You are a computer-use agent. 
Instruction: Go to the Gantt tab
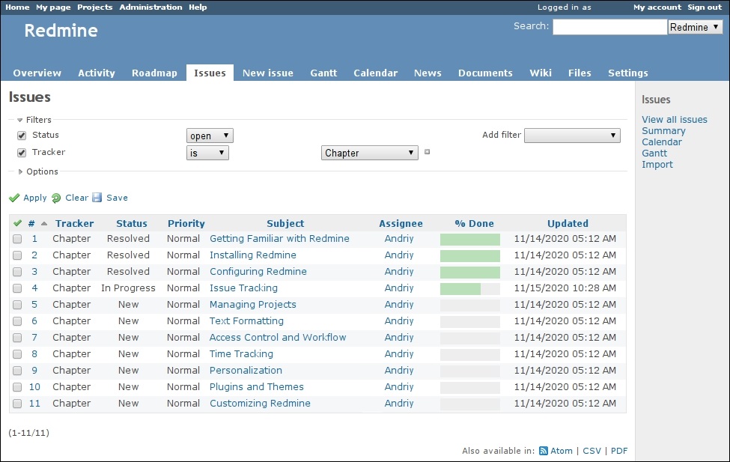tap(323, 73)
